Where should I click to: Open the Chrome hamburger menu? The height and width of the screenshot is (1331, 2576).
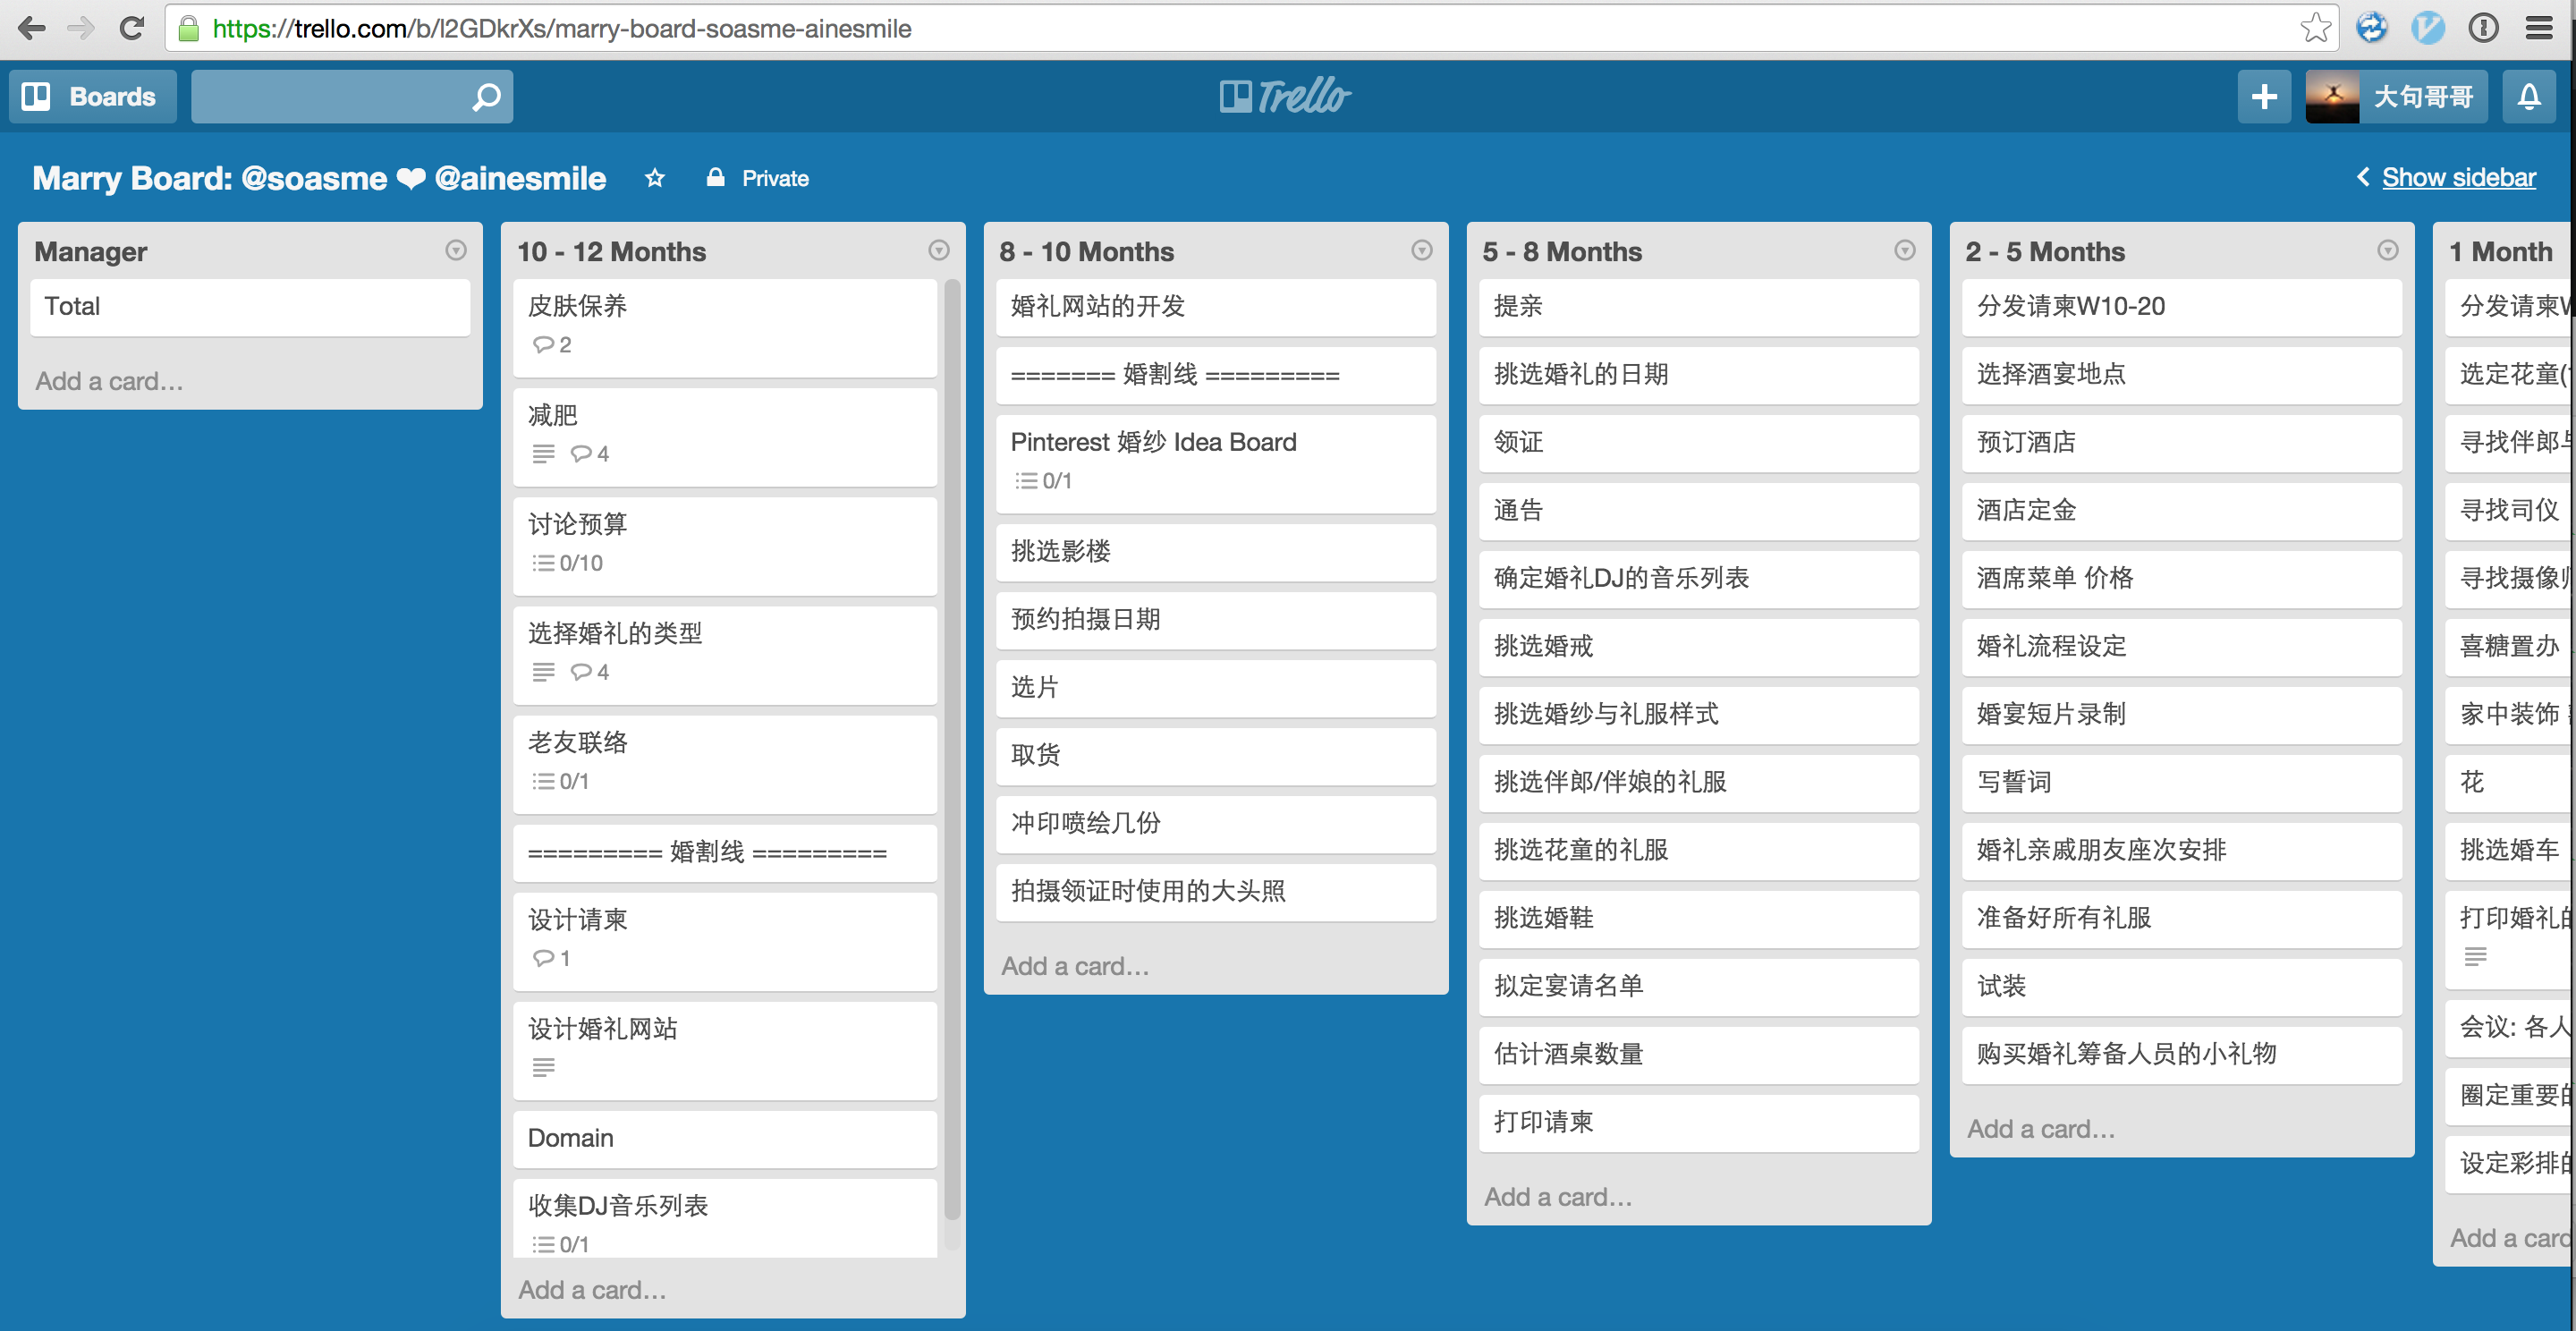(2539, 28)
